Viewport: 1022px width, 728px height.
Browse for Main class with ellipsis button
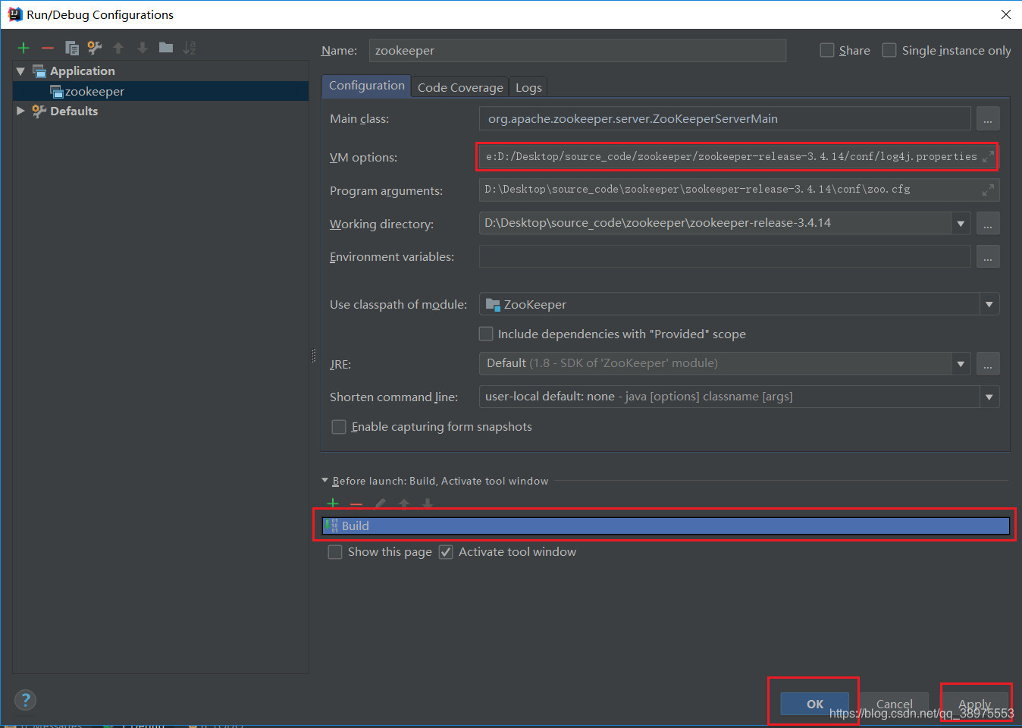[x=988, y=119]
